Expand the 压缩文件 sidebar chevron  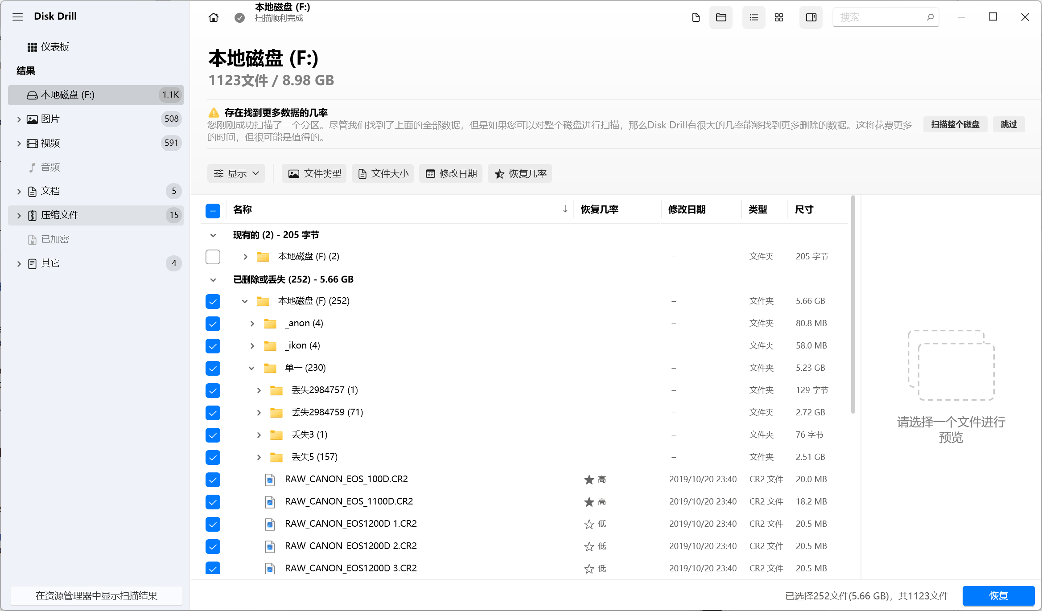coord(19,215)
